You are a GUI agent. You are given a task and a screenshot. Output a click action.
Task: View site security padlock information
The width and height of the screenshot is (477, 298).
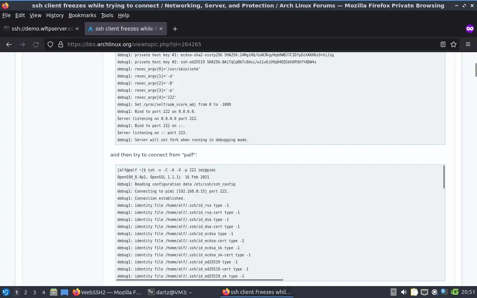tap(60, 44)
